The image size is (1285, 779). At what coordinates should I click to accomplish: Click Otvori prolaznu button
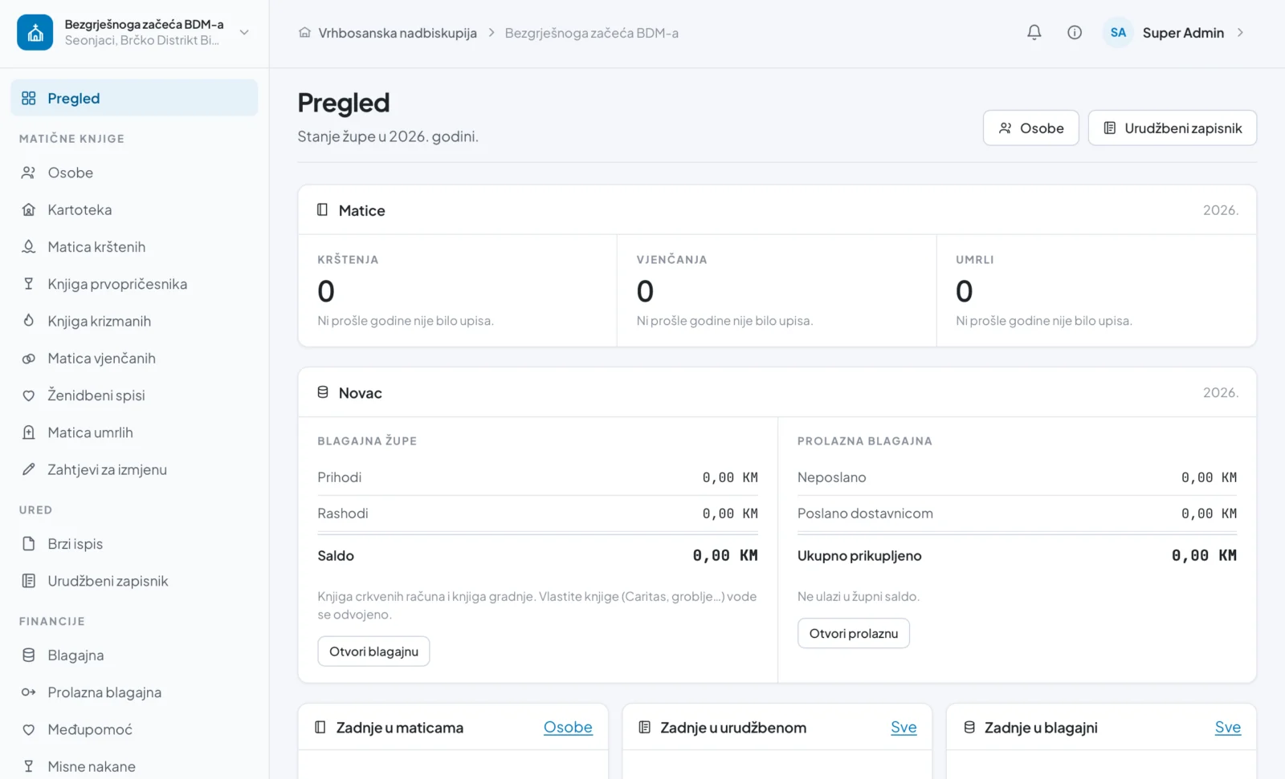pyautogui.click(x=854, y=633)
